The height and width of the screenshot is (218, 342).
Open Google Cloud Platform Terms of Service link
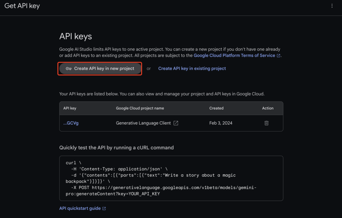(x=234, y=56)
